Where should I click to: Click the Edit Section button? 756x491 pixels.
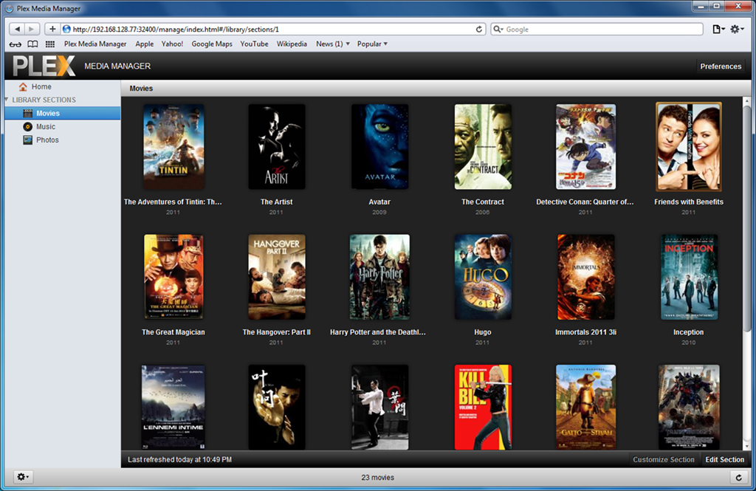click(725, 460)
